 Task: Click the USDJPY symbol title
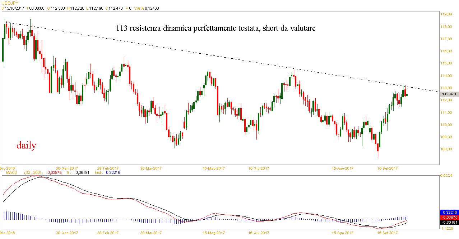click(10, 3)
